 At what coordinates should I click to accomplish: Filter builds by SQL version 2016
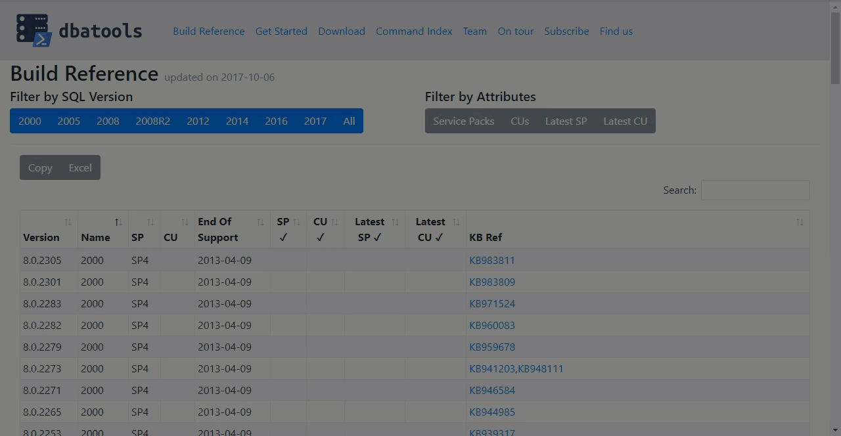[x=276, y=121]
